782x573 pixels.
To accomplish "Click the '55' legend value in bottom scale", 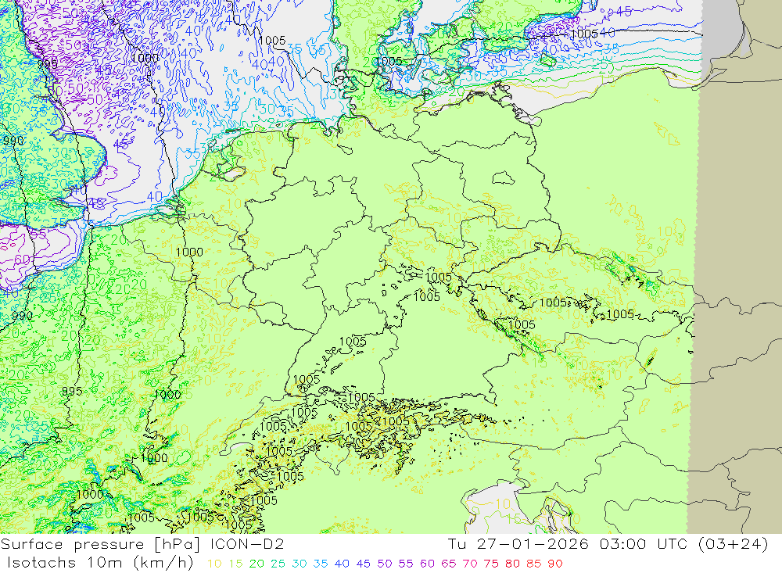I will pos(406,564).
